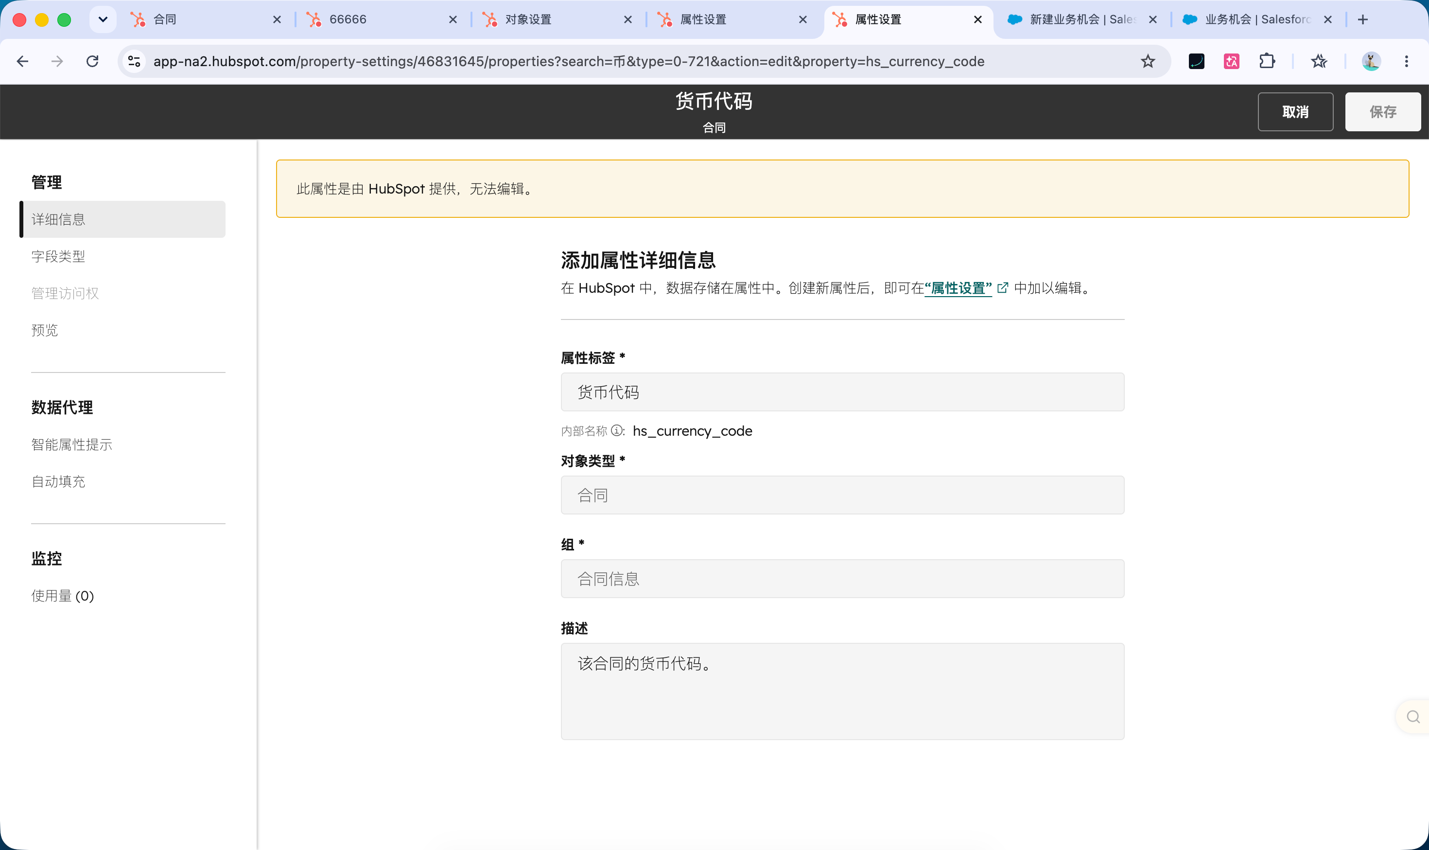Image resolution: width=1429 pixels, height=850 pixels.
Task: Click the HubSpot cannot edit warning banner
Action: pos(842,189)
